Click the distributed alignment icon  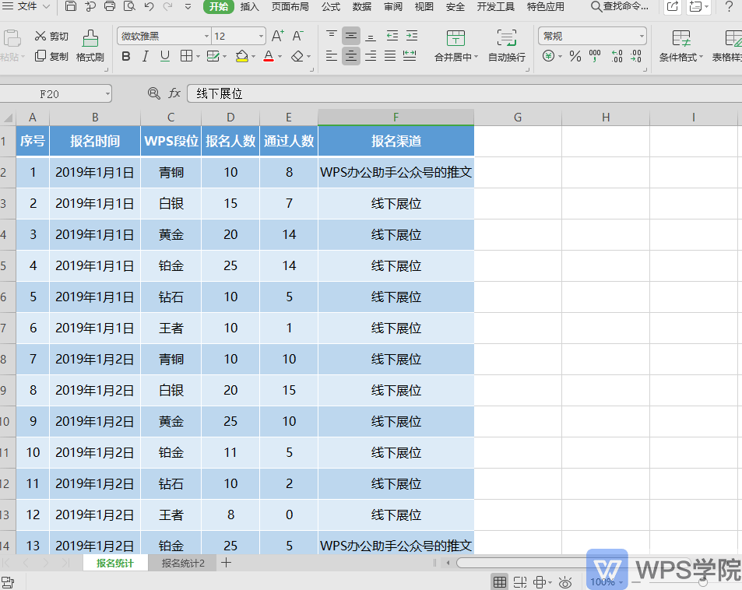click(410, 56)
